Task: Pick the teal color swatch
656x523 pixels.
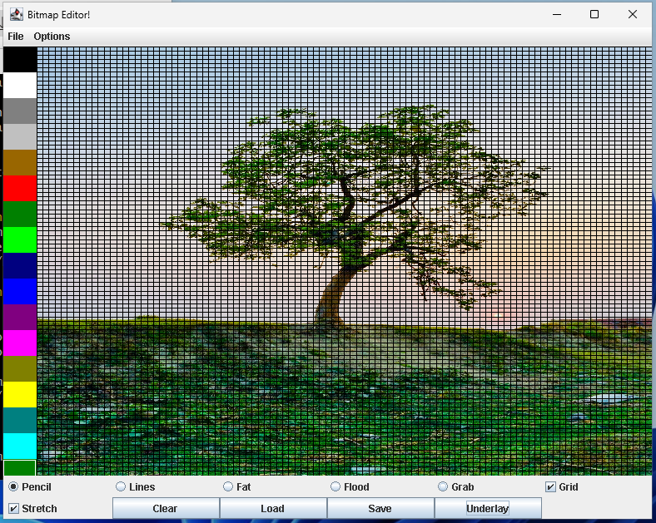Action: 20,420
